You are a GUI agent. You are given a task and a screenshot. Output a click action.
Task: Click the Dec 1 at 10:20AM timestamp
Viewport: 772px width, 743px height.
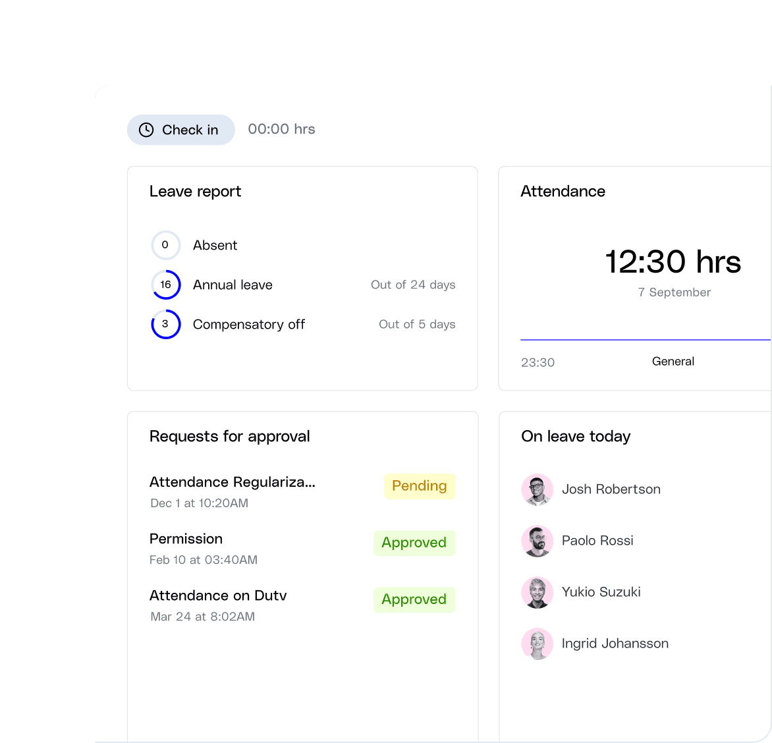(x=199, y=503)
